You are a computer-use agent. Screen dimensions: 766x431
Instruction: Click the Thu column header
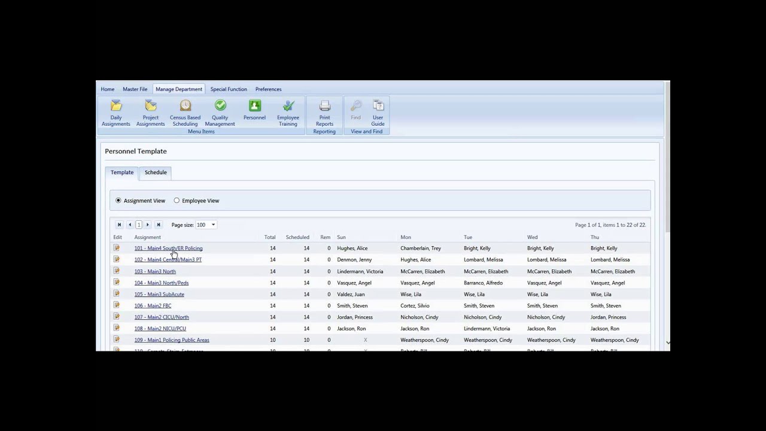click(595, 237)
